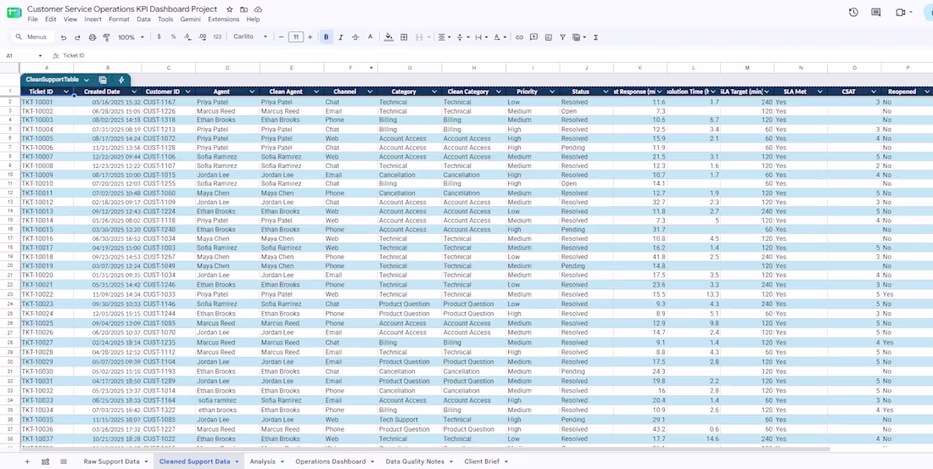Print the spreadsheet
Image resolution: width=933 pixels, height=469 pixels.
tap(92, 37)
